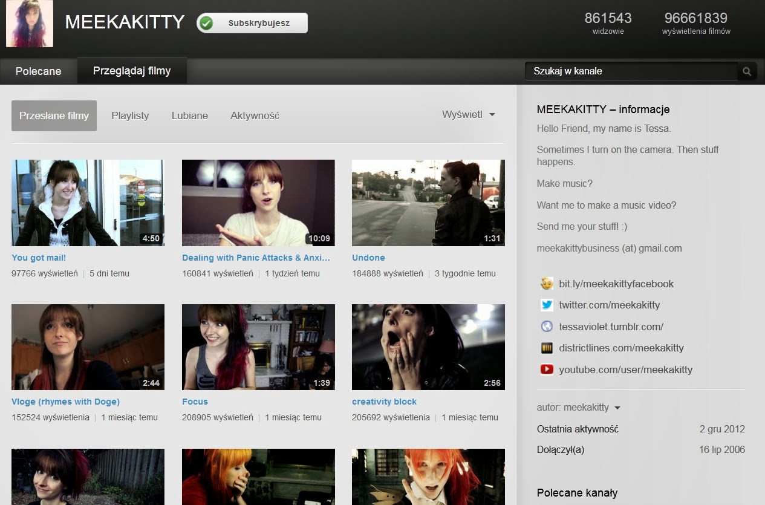Open the youtube.com/user/meekakitty link
This screenshot has width=765, height=505.
point(626,370)
